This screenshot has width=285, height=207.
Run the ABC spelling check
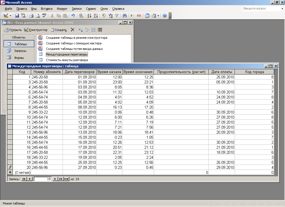pos(44,16)
